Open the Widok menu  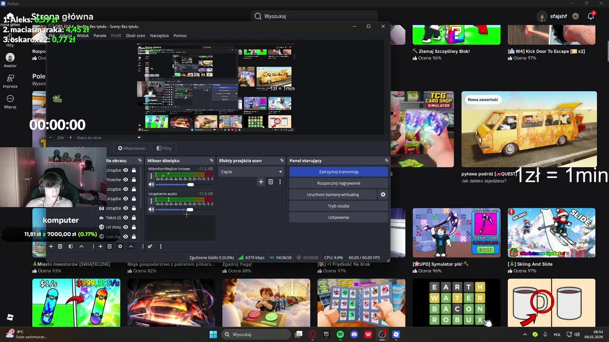pos(83,36)
